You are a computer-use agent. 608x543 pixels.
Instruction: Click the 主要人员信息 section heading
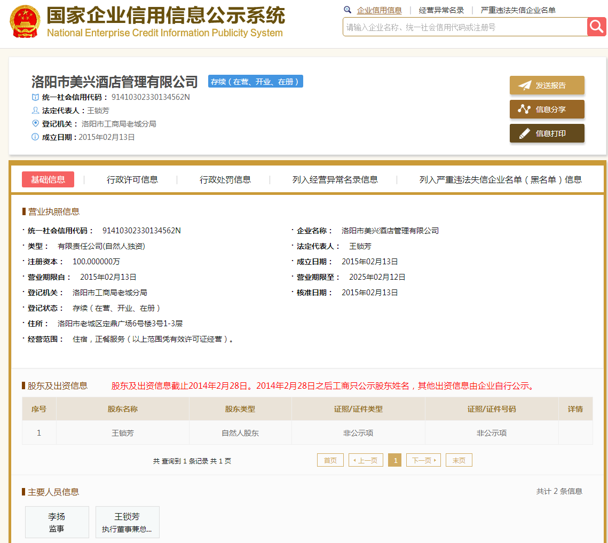(x=53, y=492)
